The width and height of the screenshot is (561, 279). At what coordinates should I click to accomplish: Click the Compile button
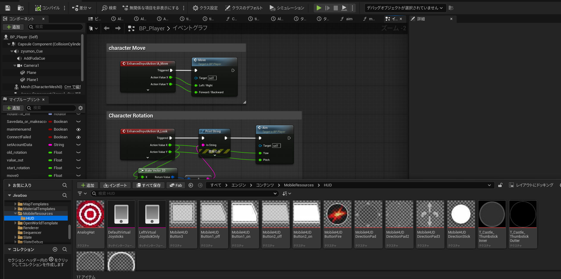click(x=48, y=8)
